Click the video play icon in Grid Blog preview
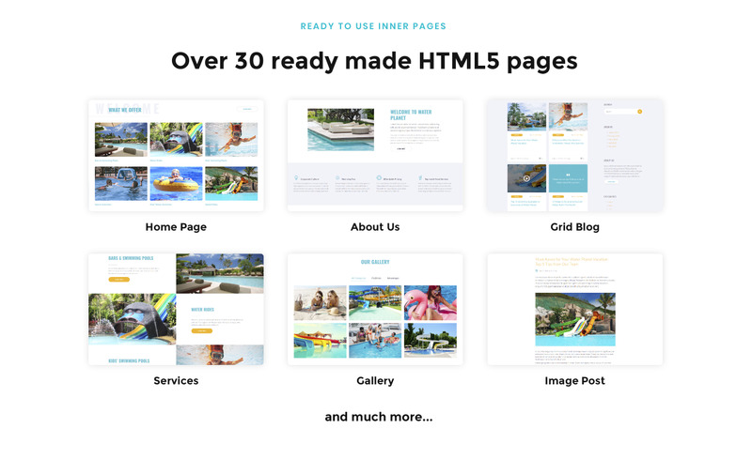 (526, 178)
